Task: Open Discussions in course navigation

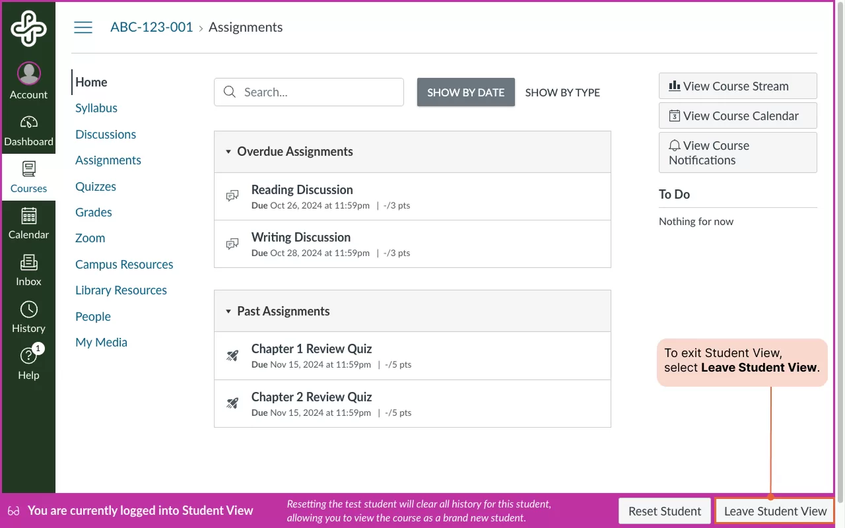Action: click(106, 134)
